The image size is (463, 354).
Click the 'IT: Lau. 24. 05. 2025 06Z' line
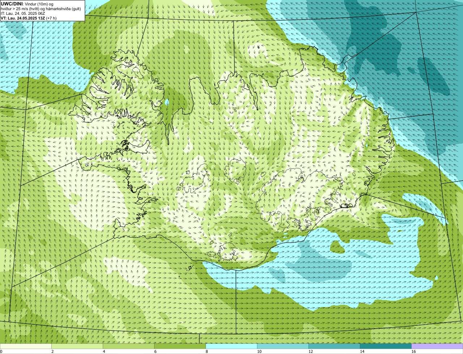(x=23, y=13)
